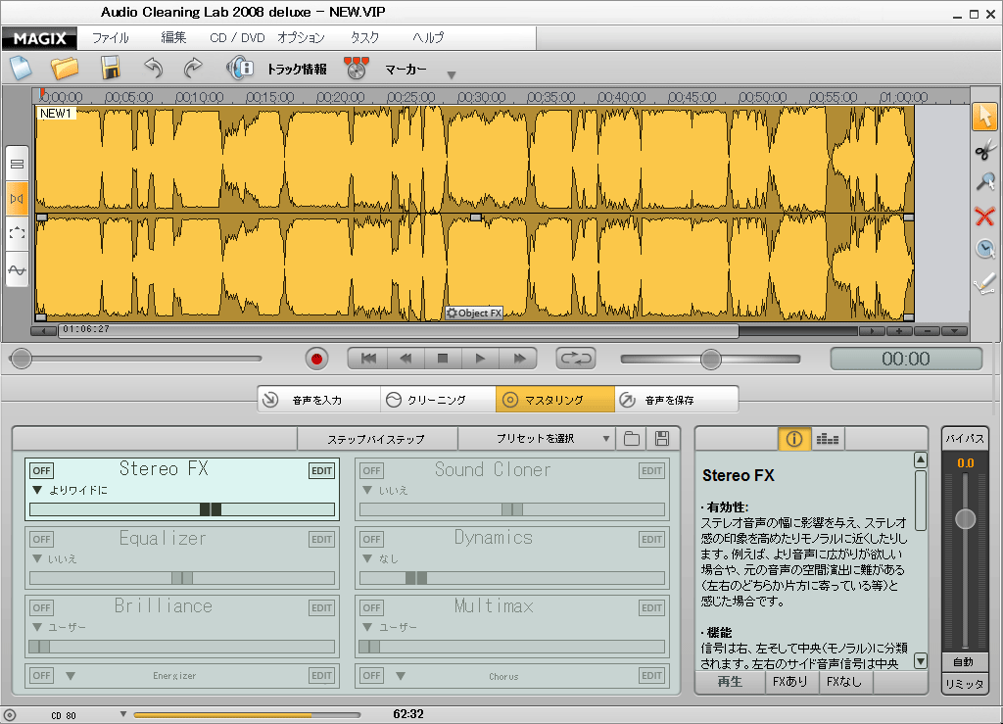This screenshot has width=1003, height=724.
Task: Adjust the master volume vertical fader
Action: pyautogui.click(x=965, y=518)
